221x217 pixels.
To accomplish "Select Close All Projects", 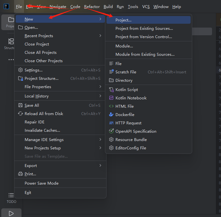I will click(60, 53).
